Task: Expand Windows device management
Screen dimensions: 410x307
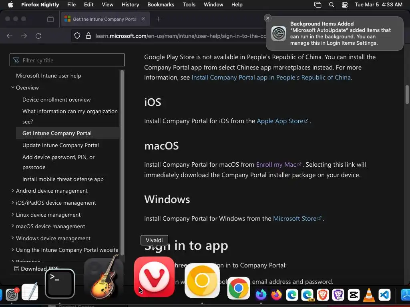Action: pyautogui.click(x=12, y=238)
